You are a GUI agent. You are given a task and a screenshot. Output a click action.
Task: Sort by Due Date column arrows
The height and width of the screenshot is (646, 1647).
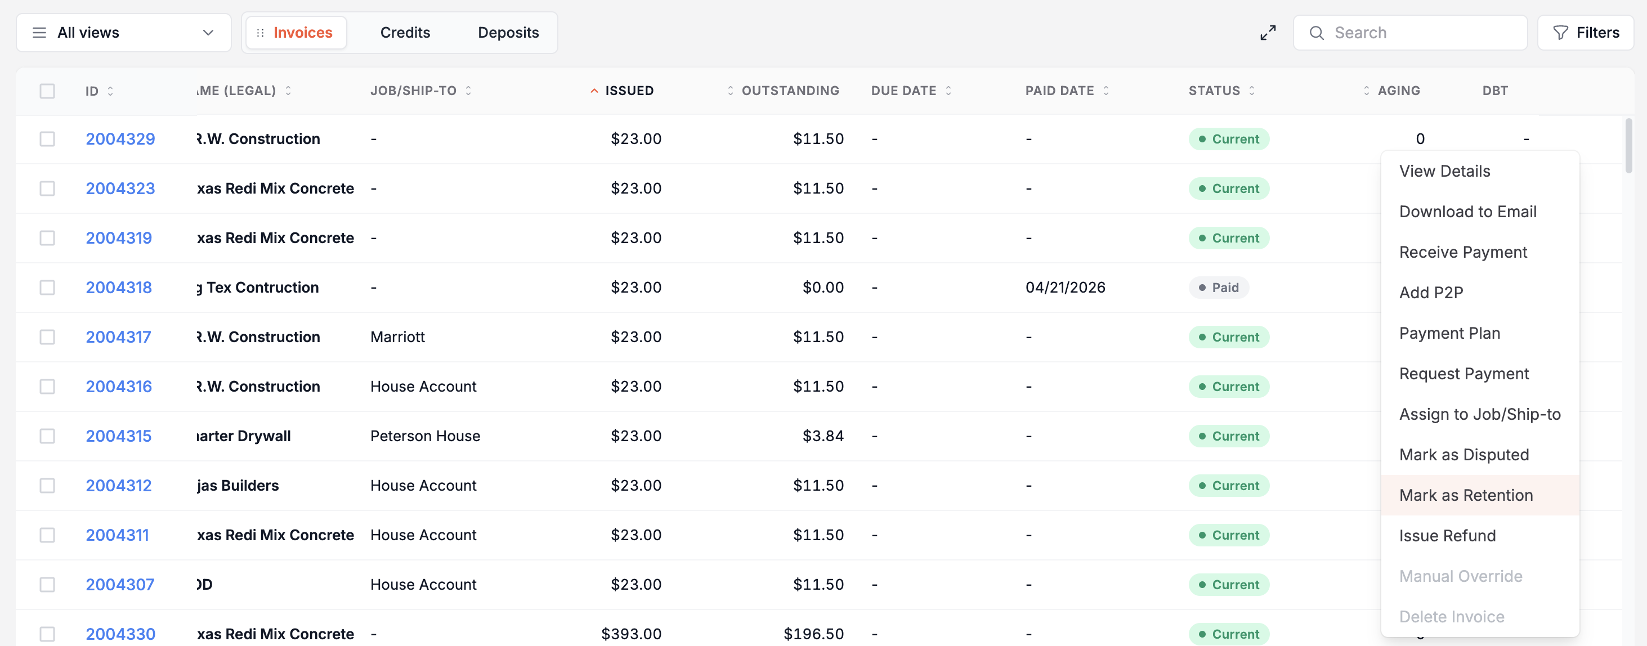[x=948, y=91]
